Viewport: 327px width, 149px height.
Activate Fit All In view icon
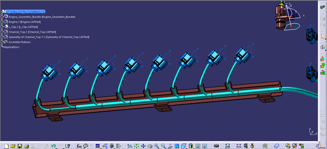coord(137,146)
